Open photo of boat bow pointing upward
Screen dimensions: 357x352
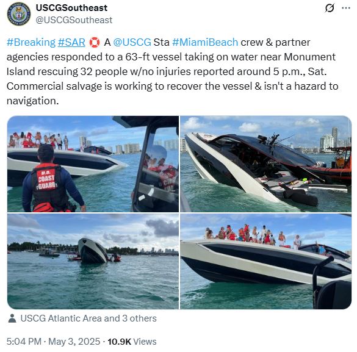[x=93, y=261]
